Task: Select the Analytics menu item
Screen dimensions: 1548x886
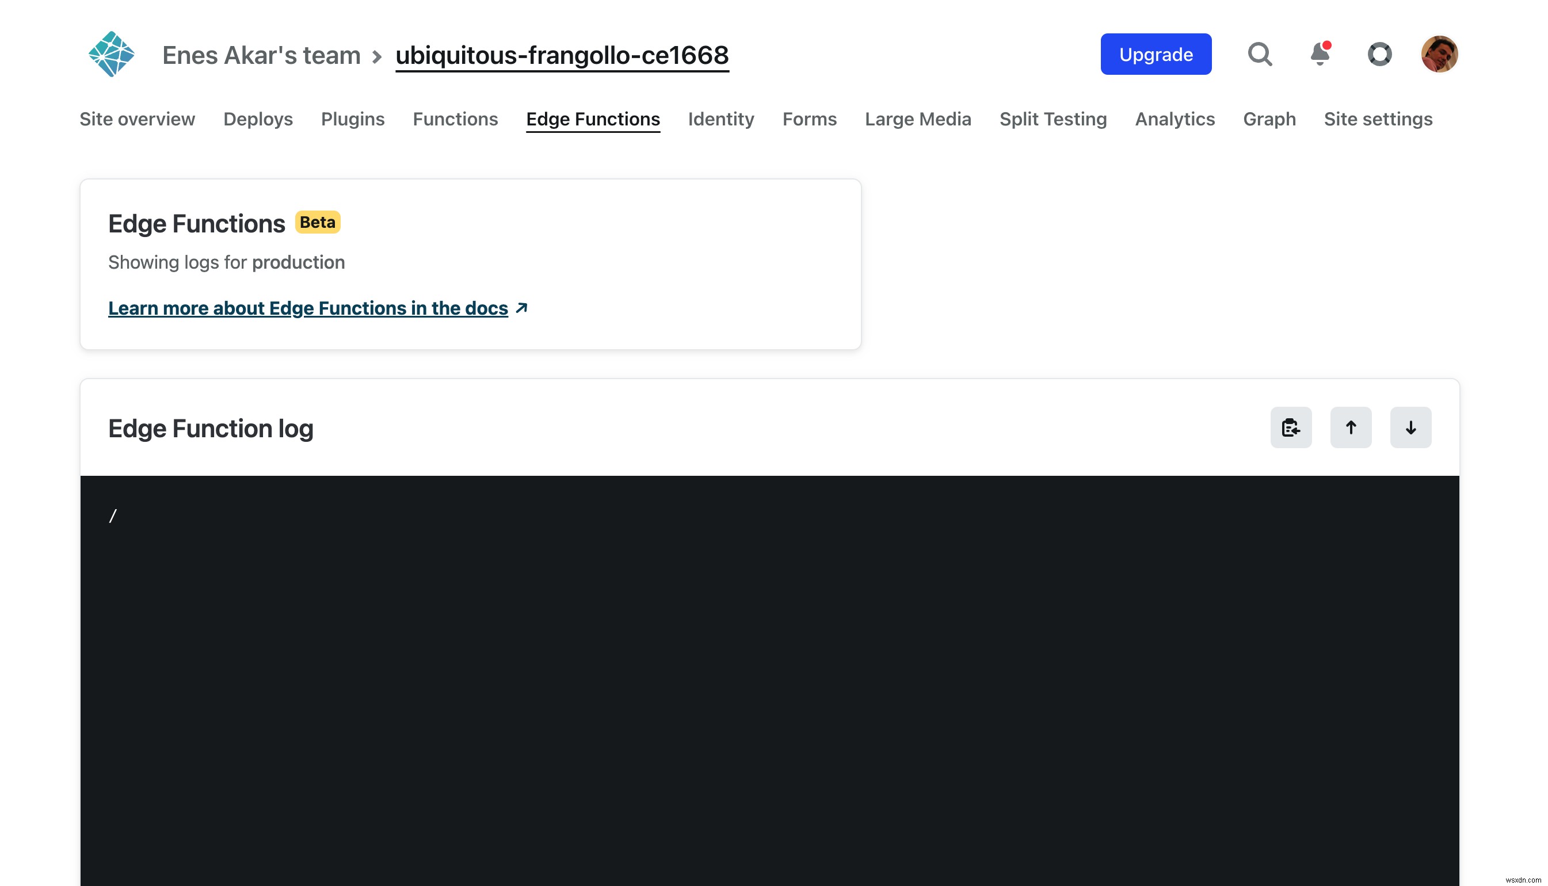Action: click(1174, 119)
